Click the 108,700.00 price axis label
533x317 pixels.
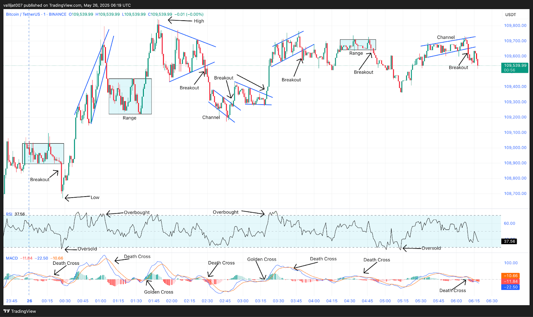tap(515, 194)
